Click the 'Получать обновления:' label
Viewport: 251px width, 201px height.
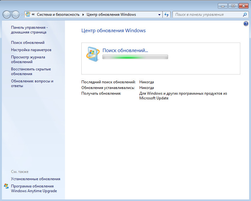tap(101, 93)
